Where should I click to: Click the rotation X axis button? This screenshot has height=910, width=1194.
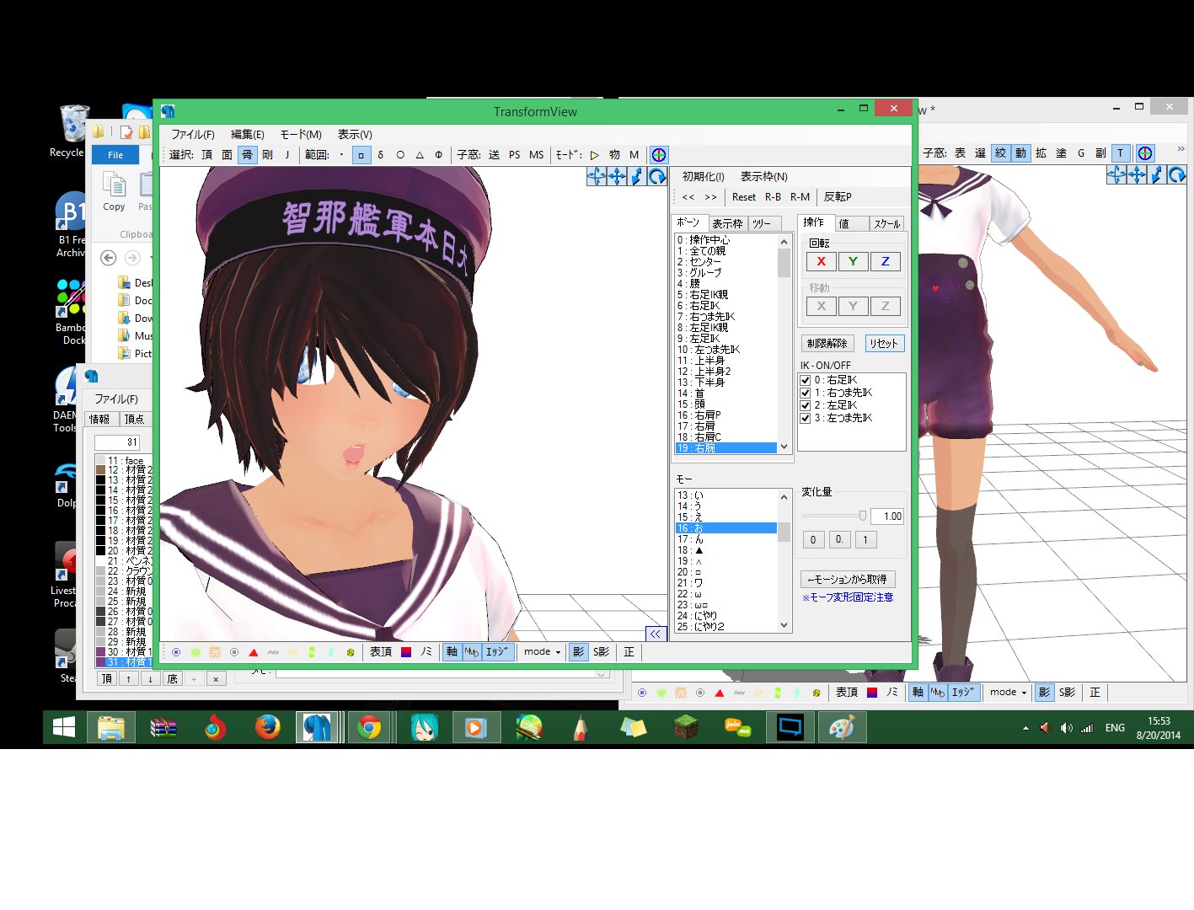[x=822, y=262]
